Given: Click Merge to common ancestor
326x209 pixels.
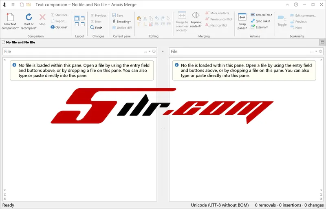Looking at the screenshot, I should pos(182,22).
